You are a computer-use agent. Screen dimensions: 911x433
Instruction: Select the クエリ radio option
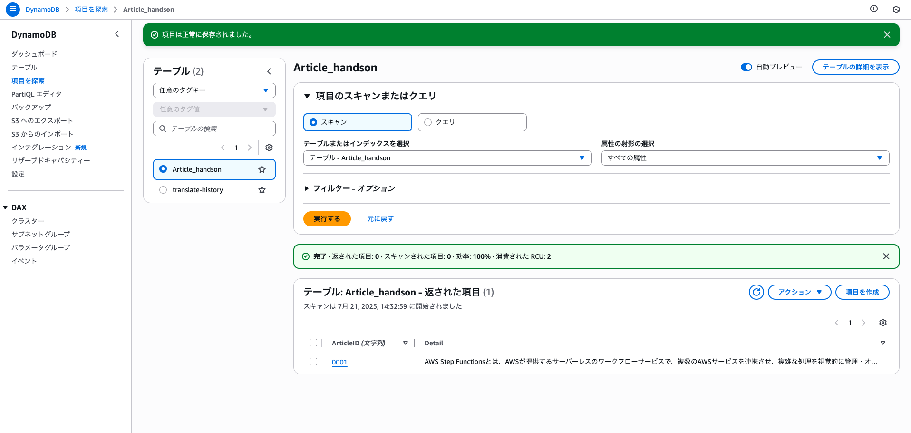point(472,122)
